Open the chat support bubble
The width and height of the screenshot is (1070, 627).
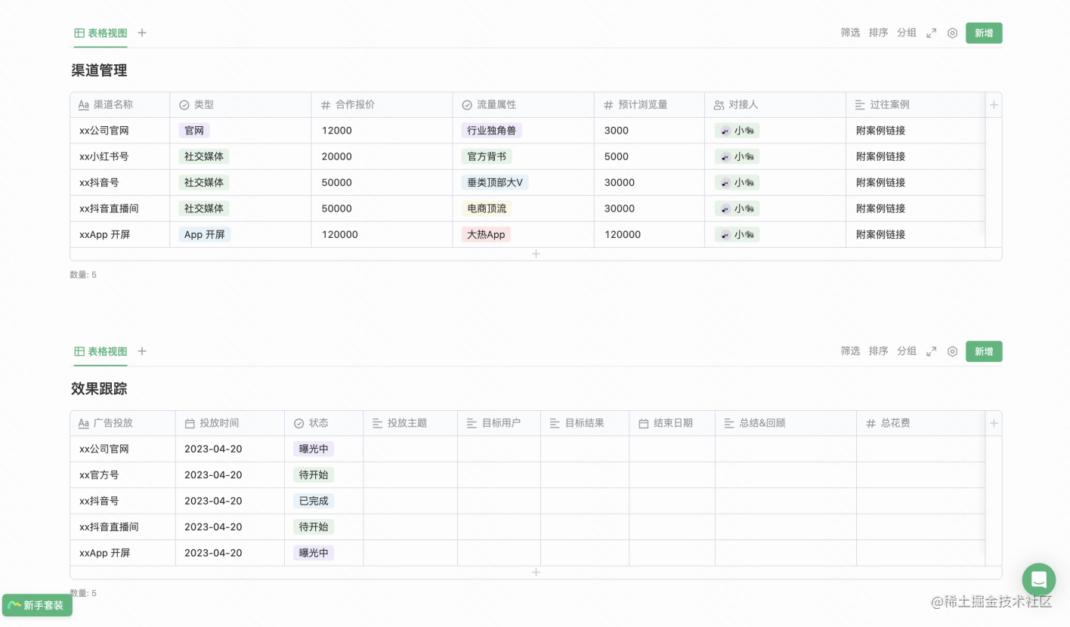(1039, 580)
